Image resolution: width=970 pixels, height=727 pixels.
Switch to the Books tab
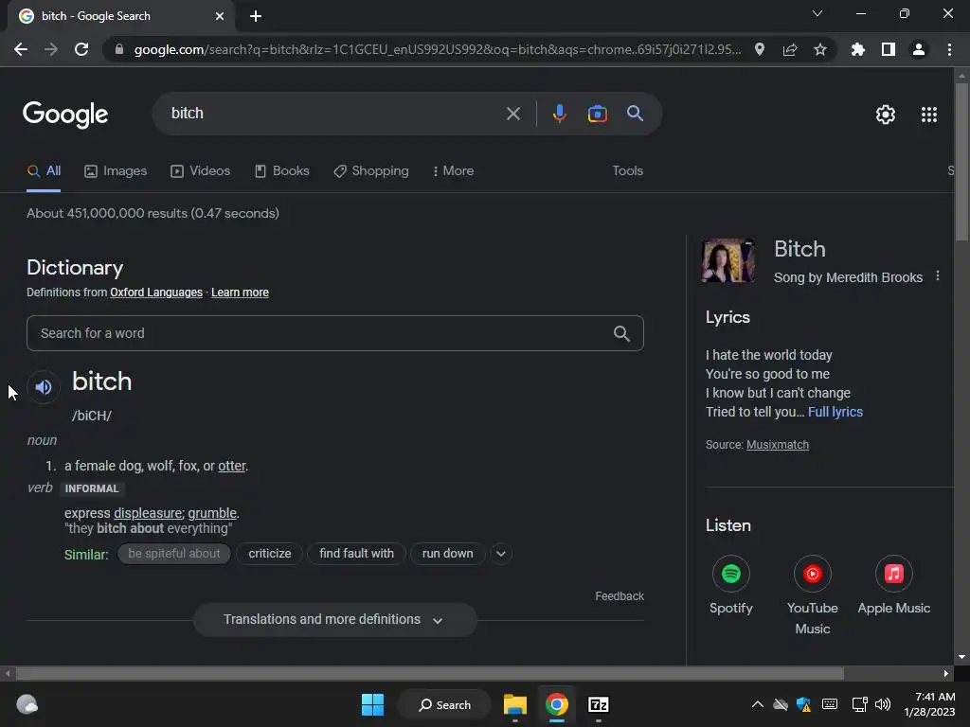tap(282, 171)
